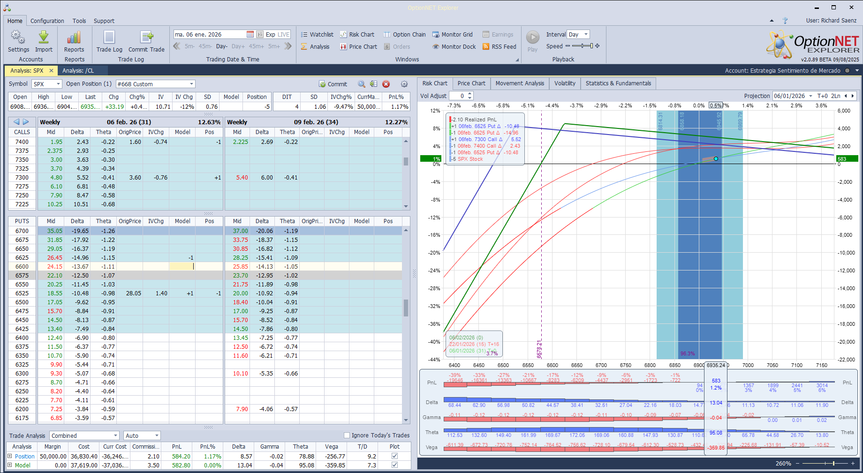Viewport: 863px width, 473px height.
Task: Step back one day with Day-
Action: click(x=222, y=46)
